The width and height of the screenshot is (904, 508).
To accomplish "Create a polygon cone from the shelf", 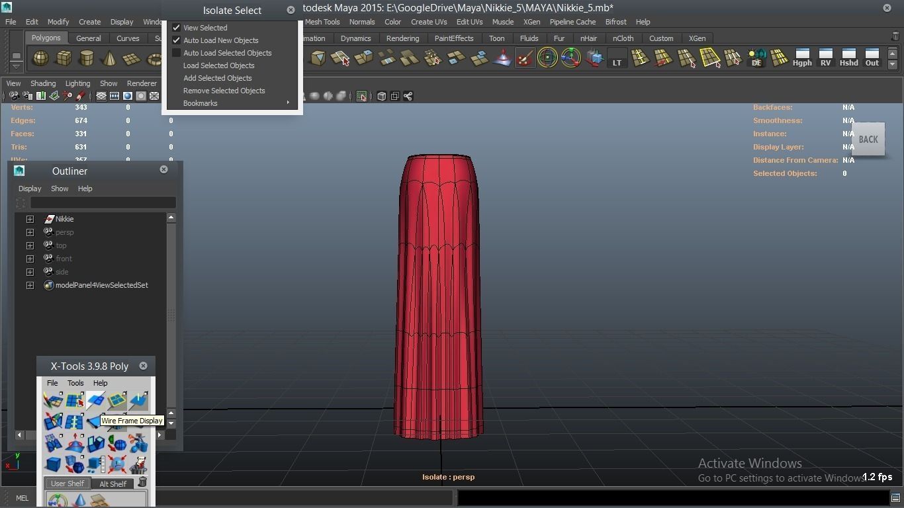I will (x=109, y=58).
